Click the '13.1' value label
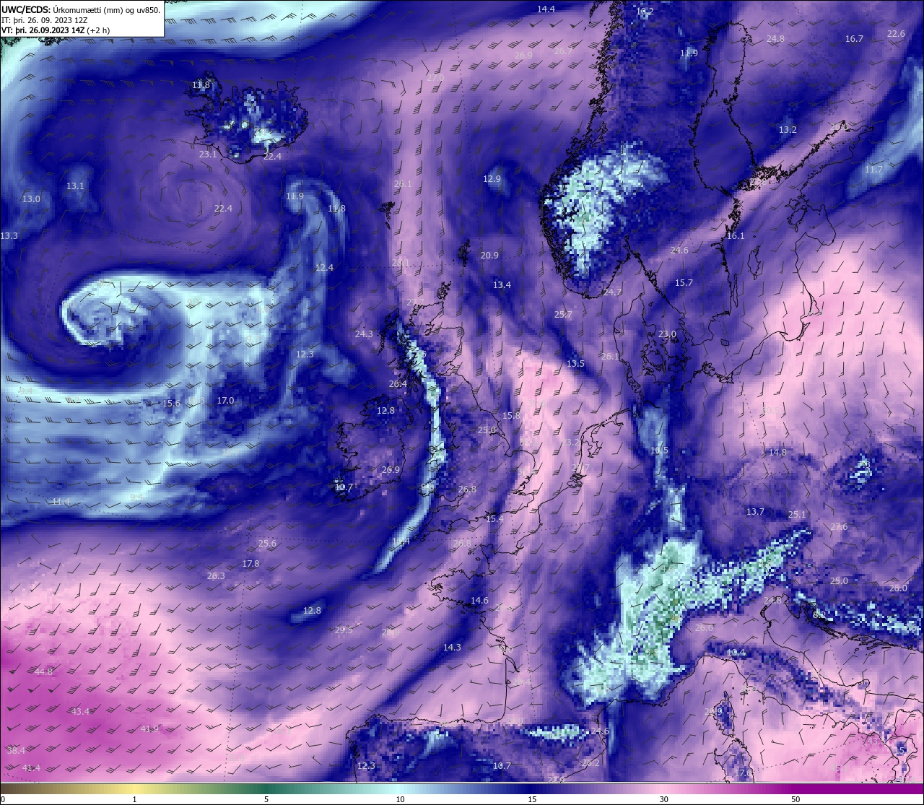This screenshot has width=924, height=805. (75, 186)
